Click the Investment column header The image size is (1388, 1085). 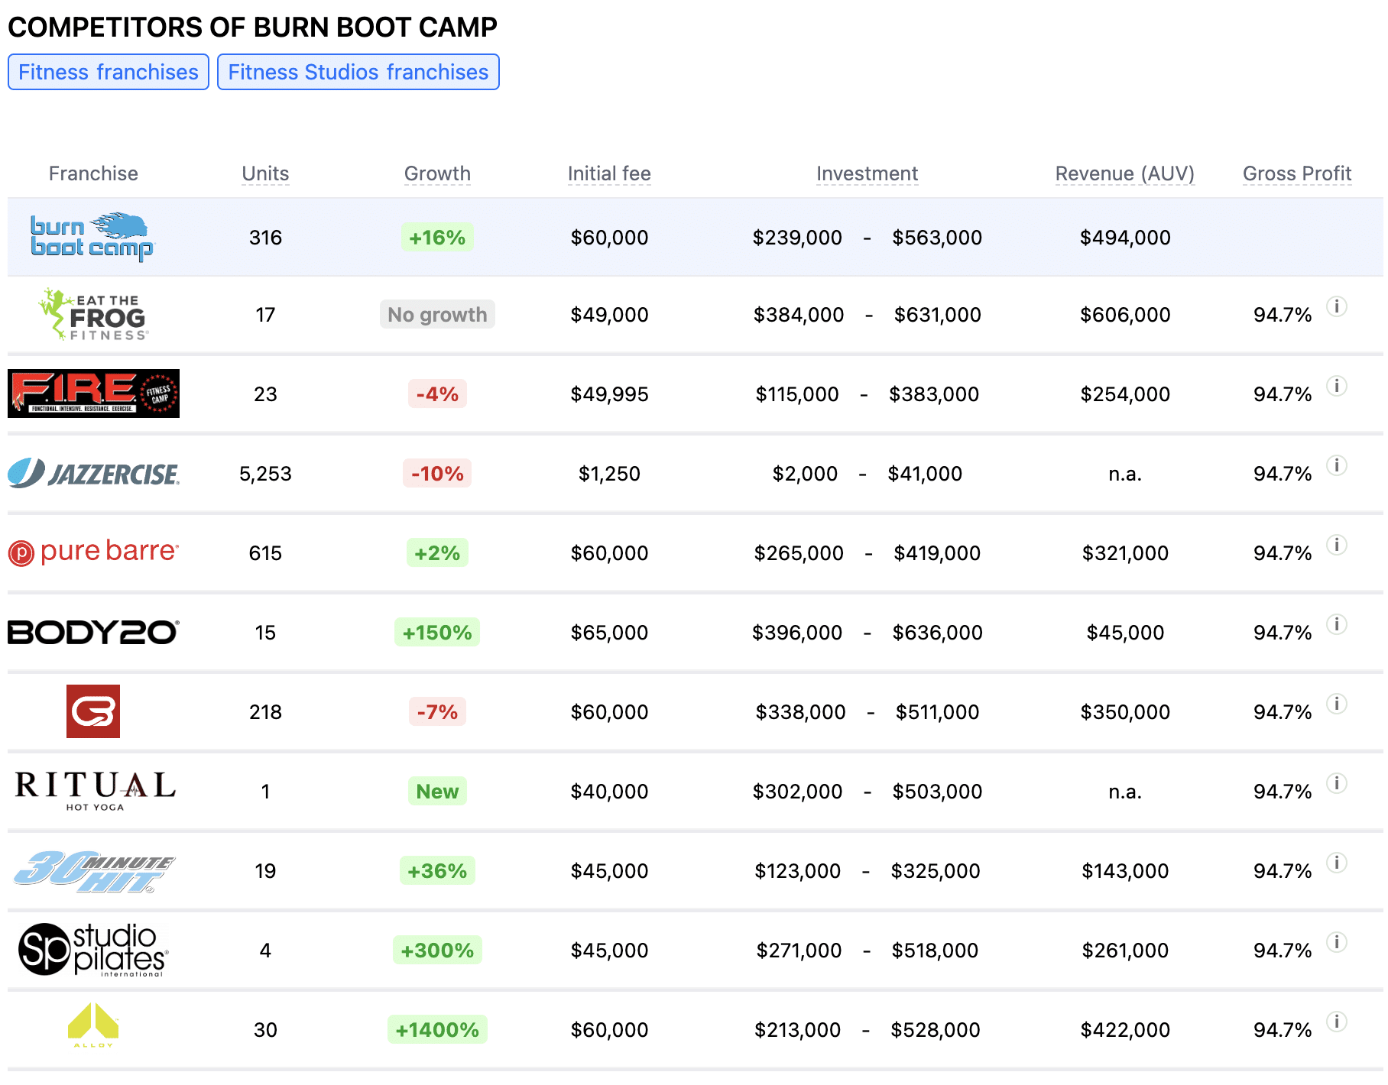[867, 173]
